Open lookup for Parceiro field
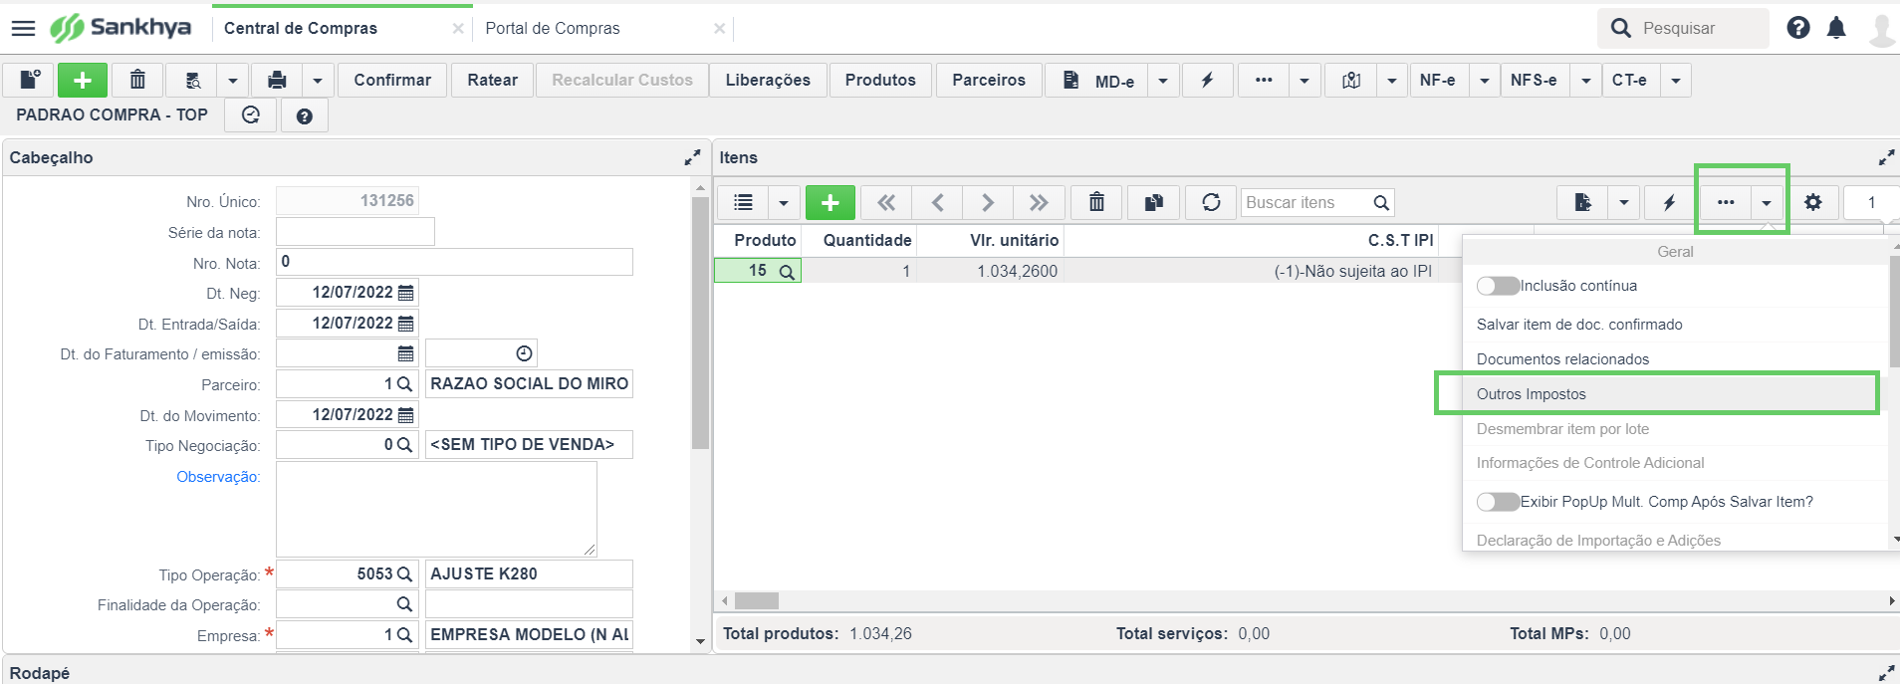This screenshot has width=1900, height=684. pos(404,384)
